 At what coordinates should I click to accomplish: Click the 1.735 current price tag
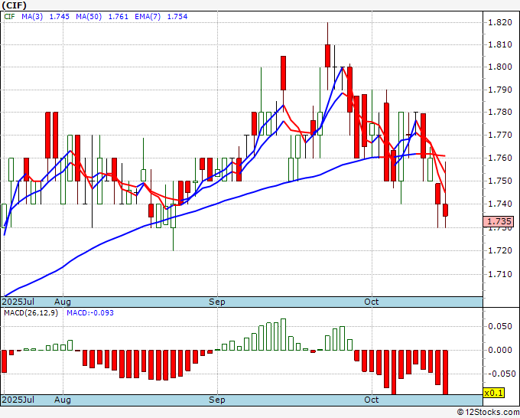(x=499, y=221)
